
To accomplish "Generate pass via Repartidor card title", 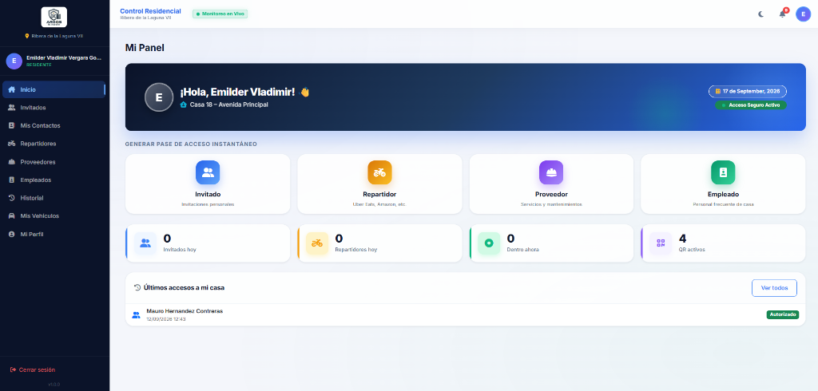I will tap(379, 195).
